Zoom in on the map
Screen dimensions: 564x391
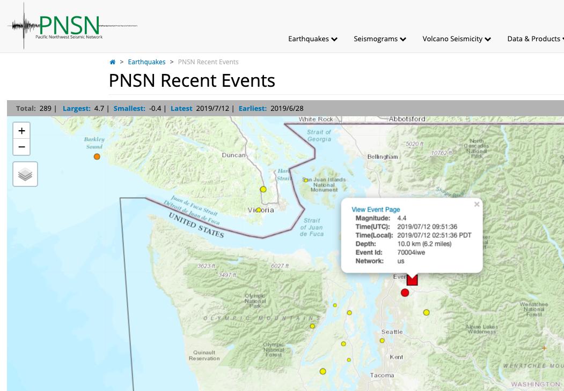[x=21, y=131]
